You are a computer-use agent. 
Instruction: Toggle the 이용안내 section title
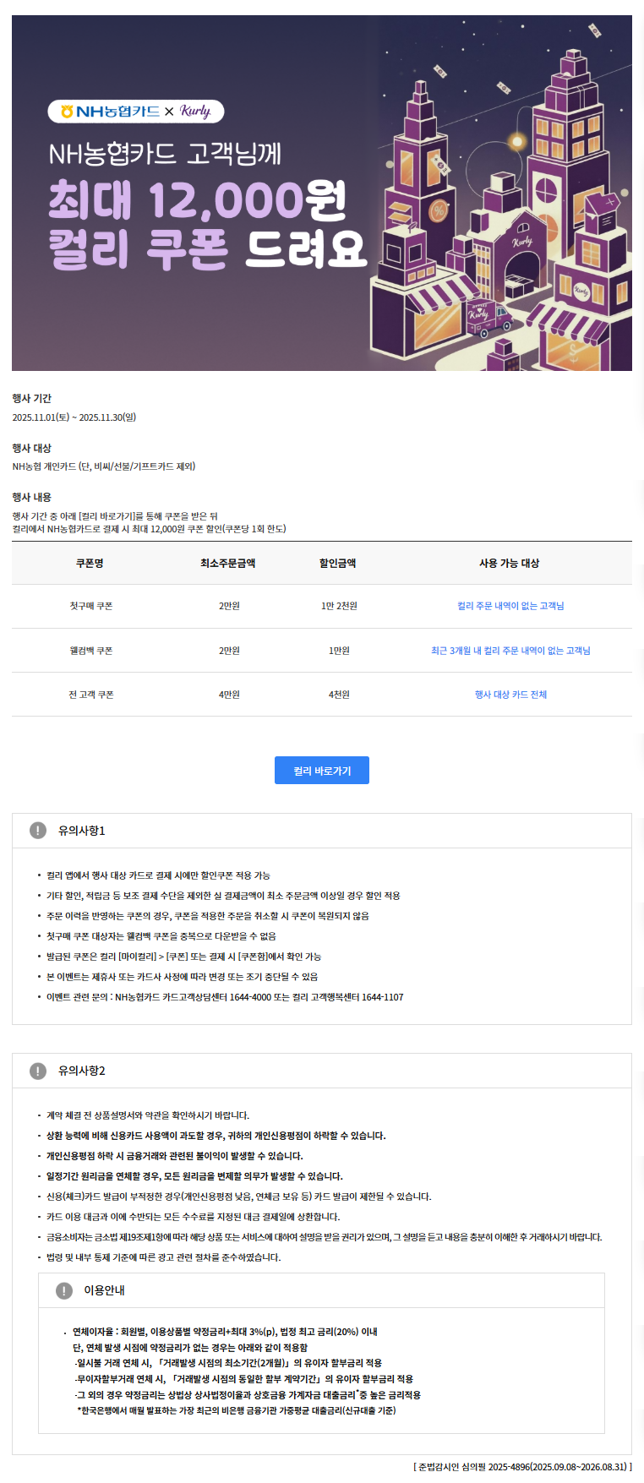pos(104,1290)
